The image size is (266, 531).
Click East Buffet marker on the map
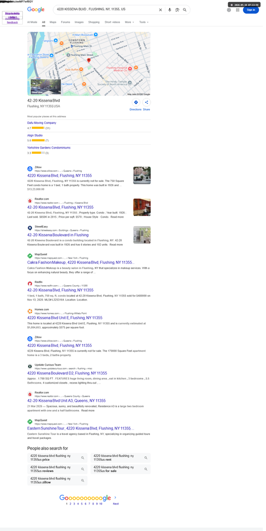(x=81, y=69)
